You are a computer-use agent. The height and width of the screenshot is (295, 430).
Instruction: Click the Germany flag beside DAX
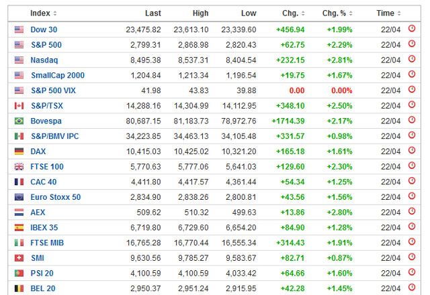pyautogui.click(x=19, y=152)
